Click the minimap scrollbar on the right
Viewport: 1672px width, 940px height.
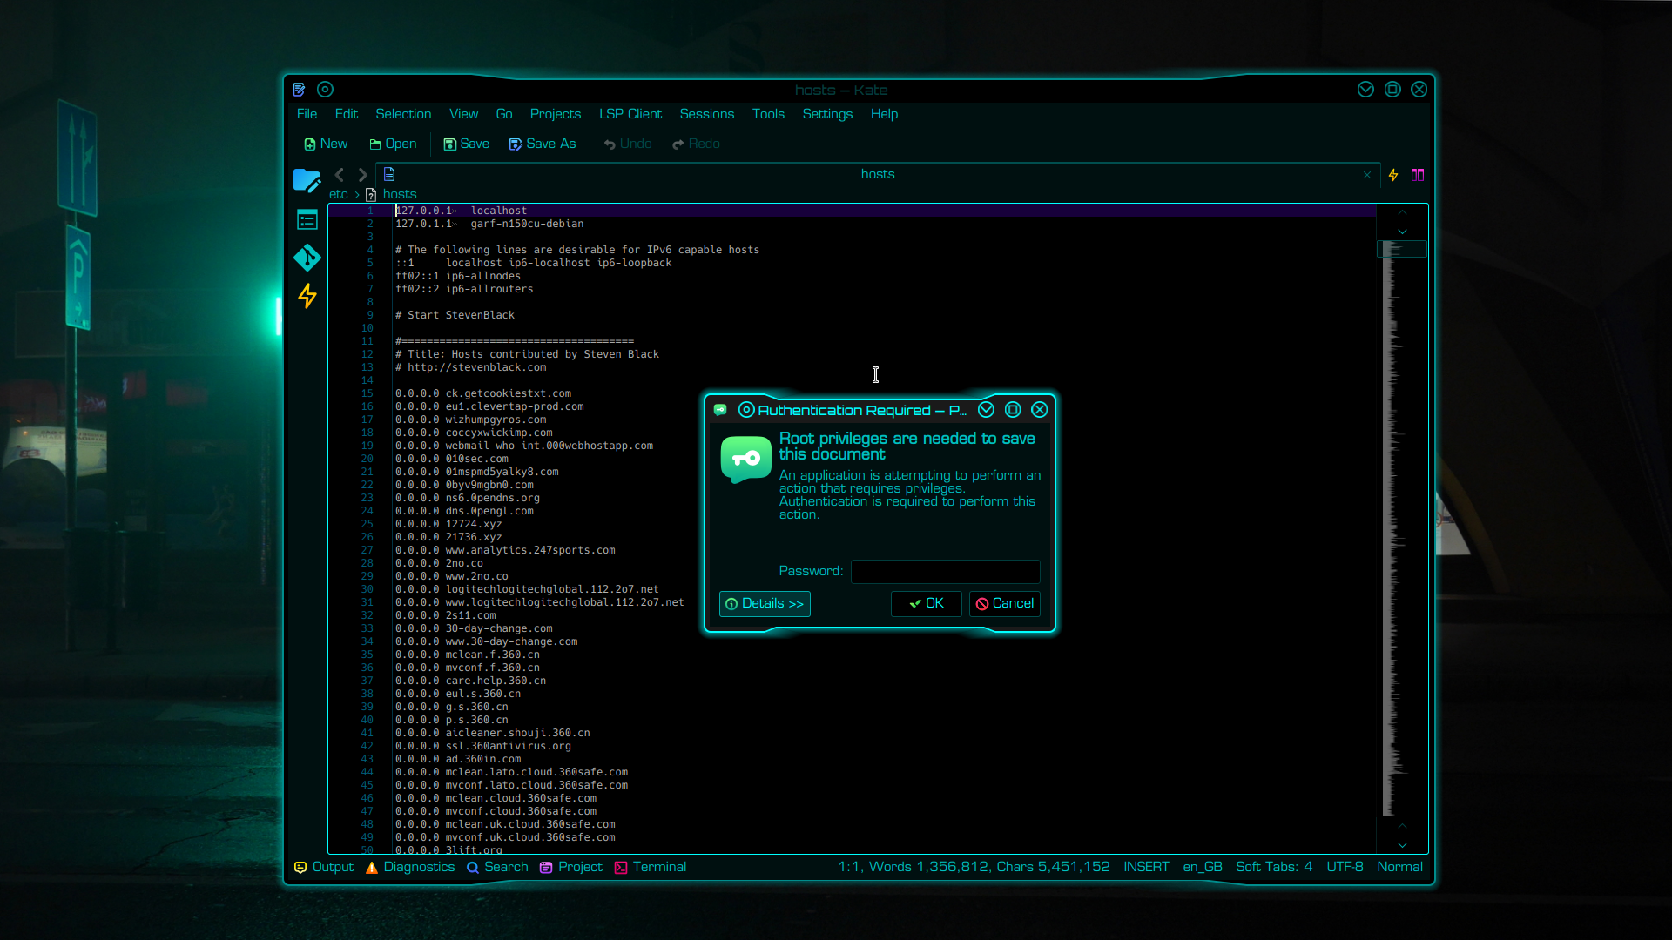tap(1402, 529)
